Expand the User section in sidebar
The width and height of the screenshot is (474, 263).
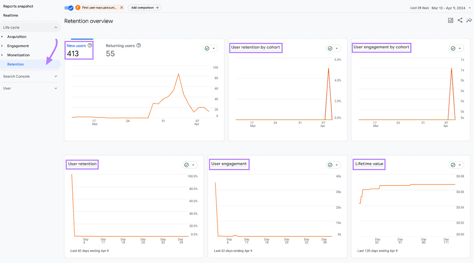pyautogui.click(x=56, y=88)
